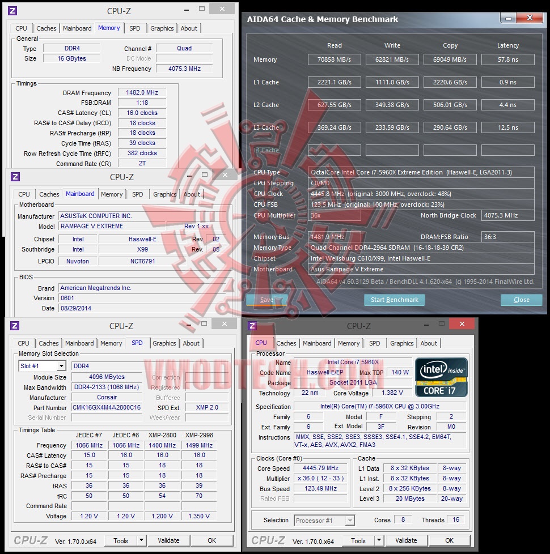Minimize the CPU-Z Memory window
550x554 pixels.
click(187, 10)
